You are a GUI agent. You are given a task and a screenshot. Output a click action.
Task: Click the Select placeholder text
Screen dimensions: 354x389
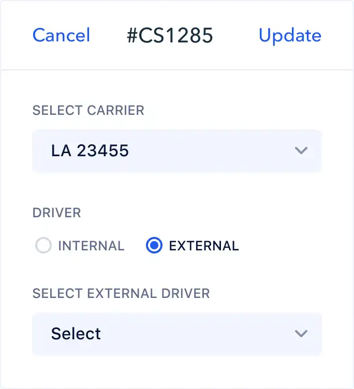pyautogui.click(x=76, y=334)
